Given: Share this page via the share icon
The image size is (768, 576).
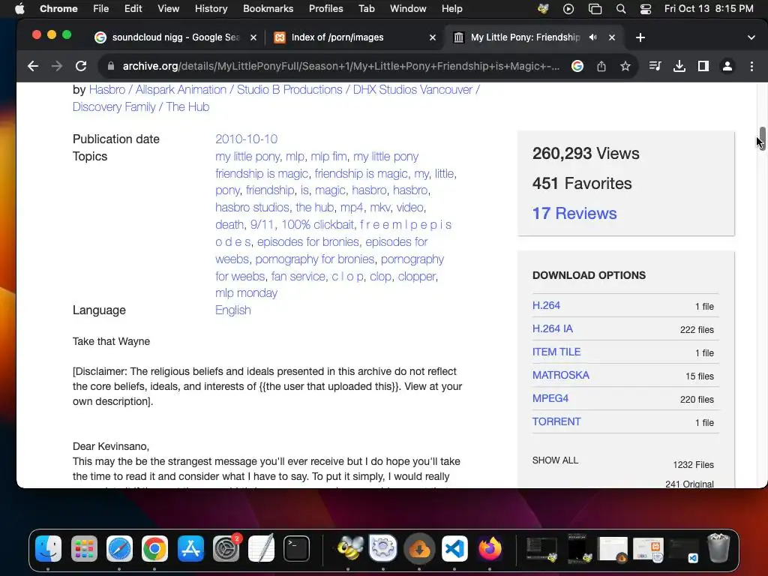Looking at the screenshot, I should pos(601,66).
